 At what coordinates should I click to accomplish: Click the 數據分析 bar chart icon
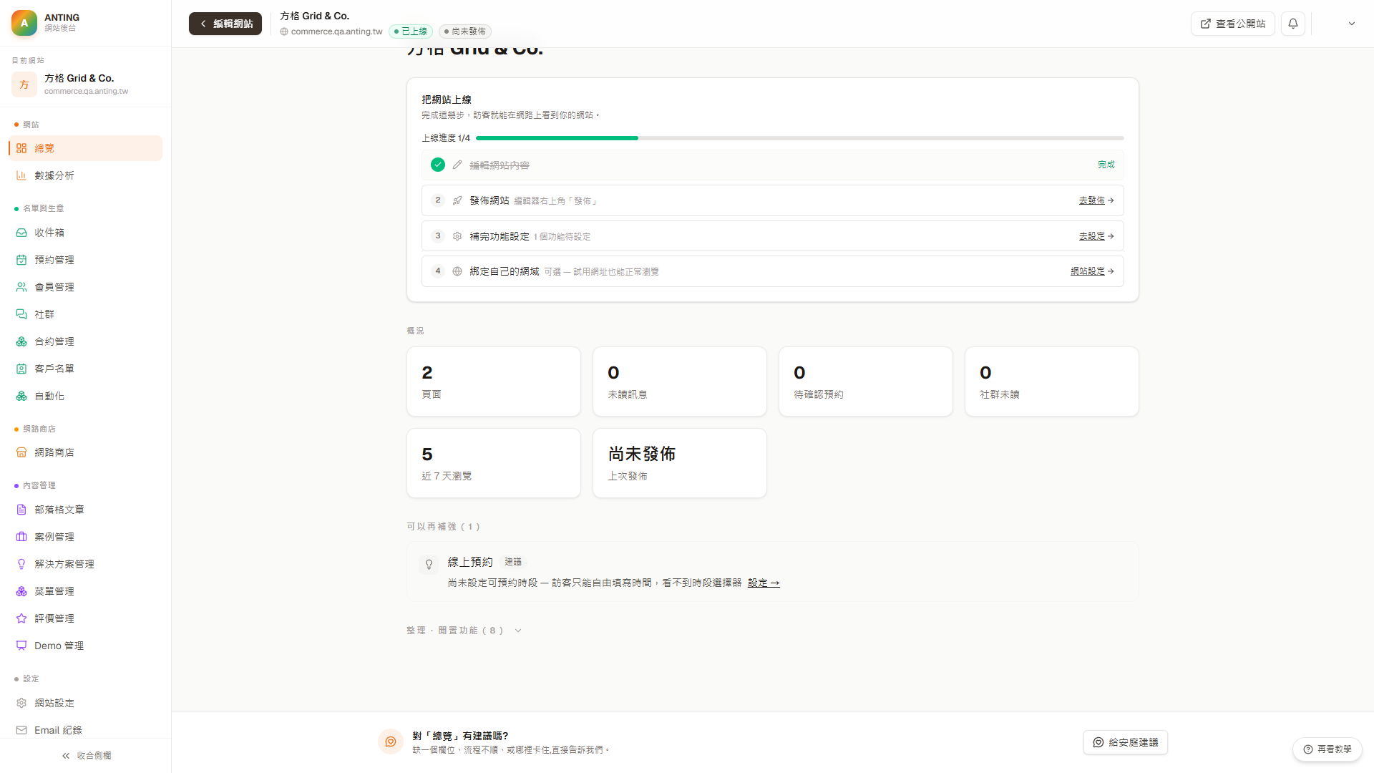click(21, 175)
